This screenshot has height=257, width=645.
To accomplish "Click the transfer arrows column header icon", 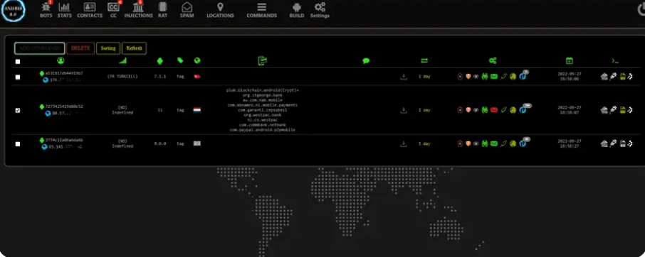I will [424, 60].
